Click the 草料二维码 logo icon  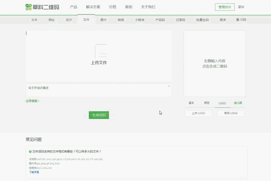pos(29,7)
